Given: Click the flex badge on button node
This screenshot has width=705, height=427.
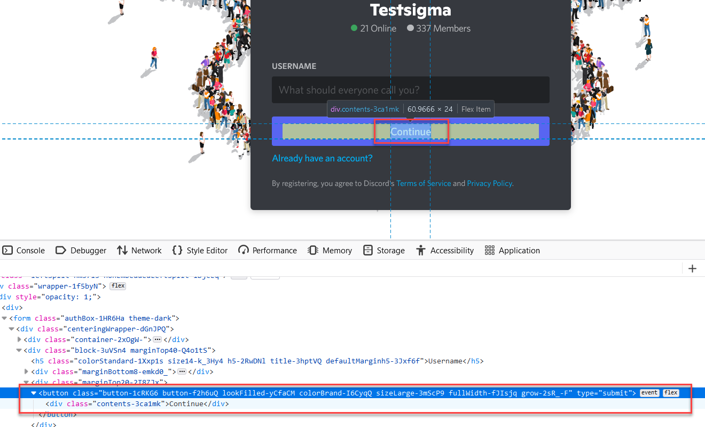Looking at the screenshot, I should click(671, 393).
